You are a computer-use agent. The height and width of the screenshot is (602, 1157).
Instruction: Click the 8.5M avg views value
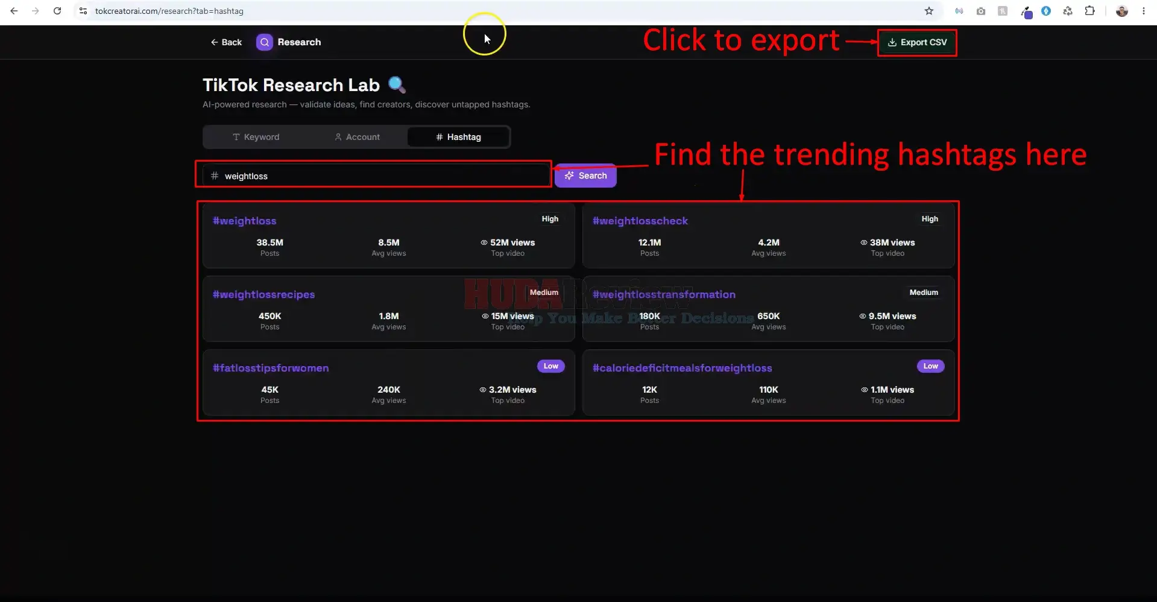coord(389,242)
